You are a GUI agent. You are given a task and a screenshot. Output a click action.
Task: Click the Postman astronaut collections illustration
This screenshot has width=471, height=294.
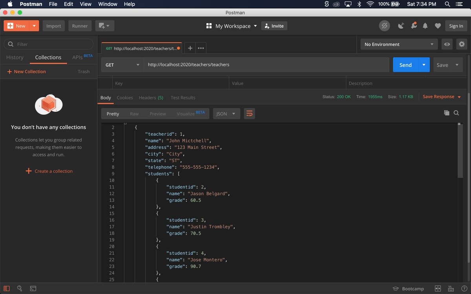pyautogui.click(x=49, y=104)
